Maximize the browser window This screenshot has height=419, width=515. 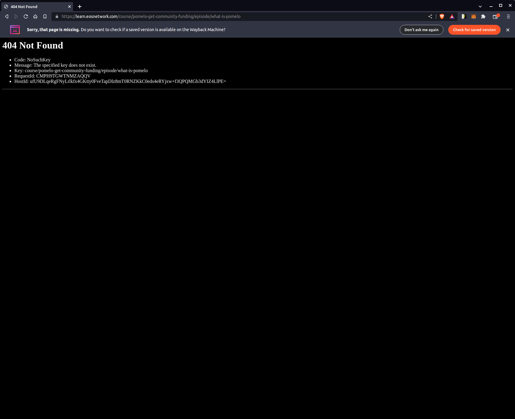tap(501, 6)
